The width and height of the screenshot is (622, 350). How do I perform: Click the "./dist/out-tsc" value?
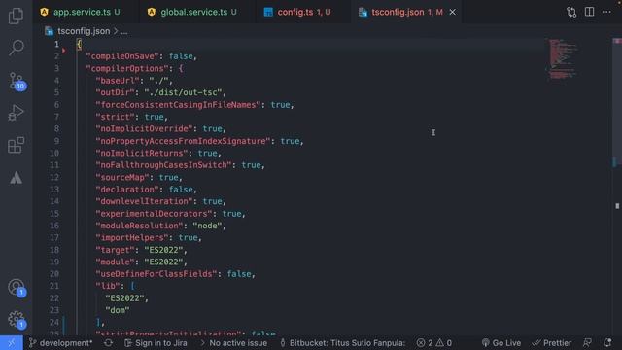coord(183,92)
